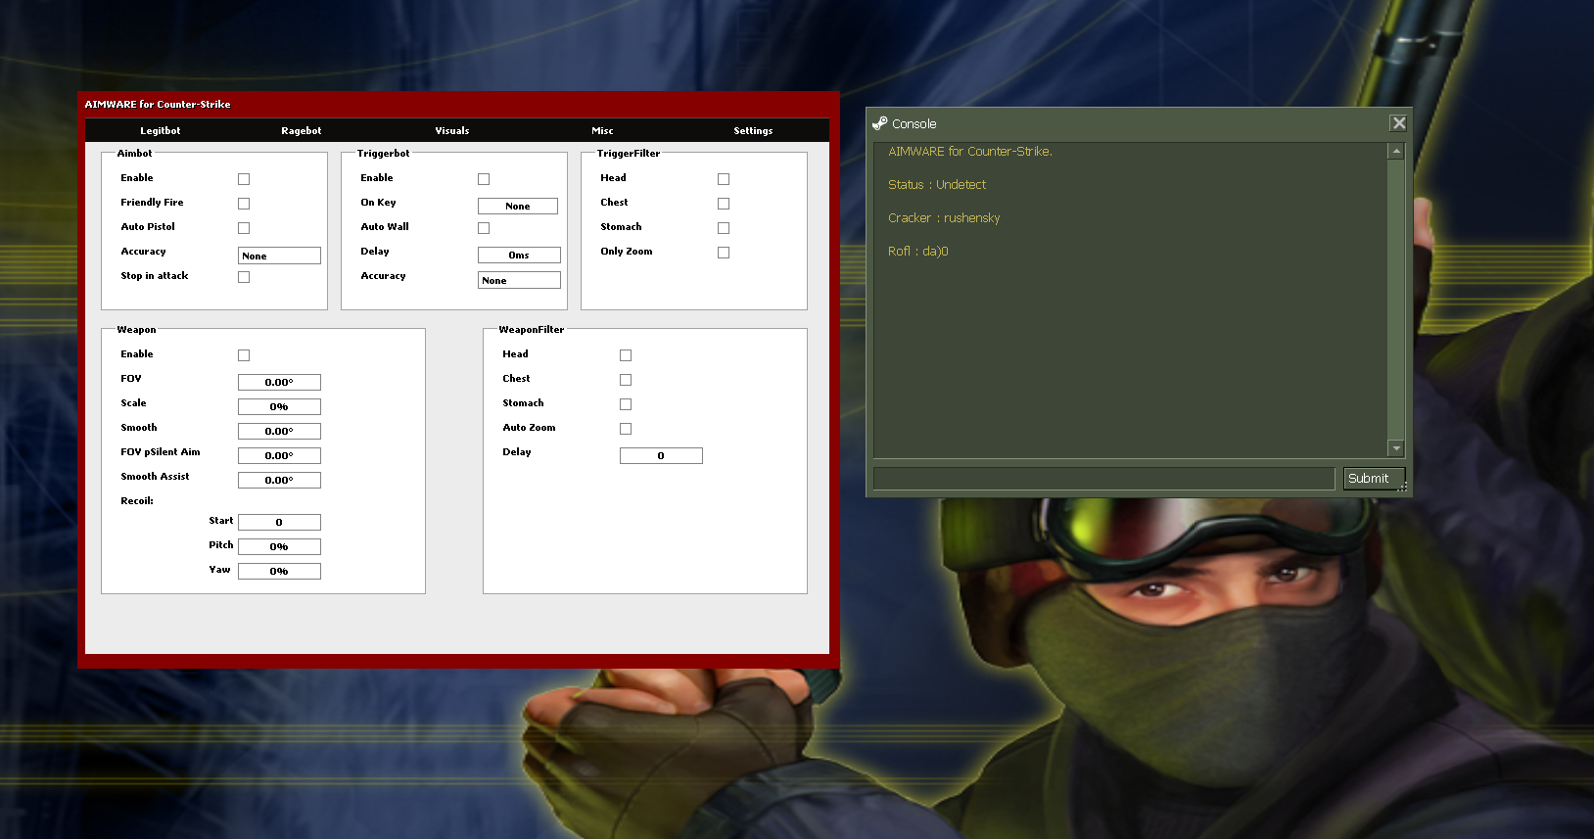Switch to the Ragebot tab
The width and height of the screenshot is (1594, 839).
(x=301, y=130)
